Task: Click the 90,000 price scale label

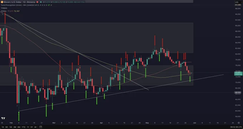Action: 238,26
